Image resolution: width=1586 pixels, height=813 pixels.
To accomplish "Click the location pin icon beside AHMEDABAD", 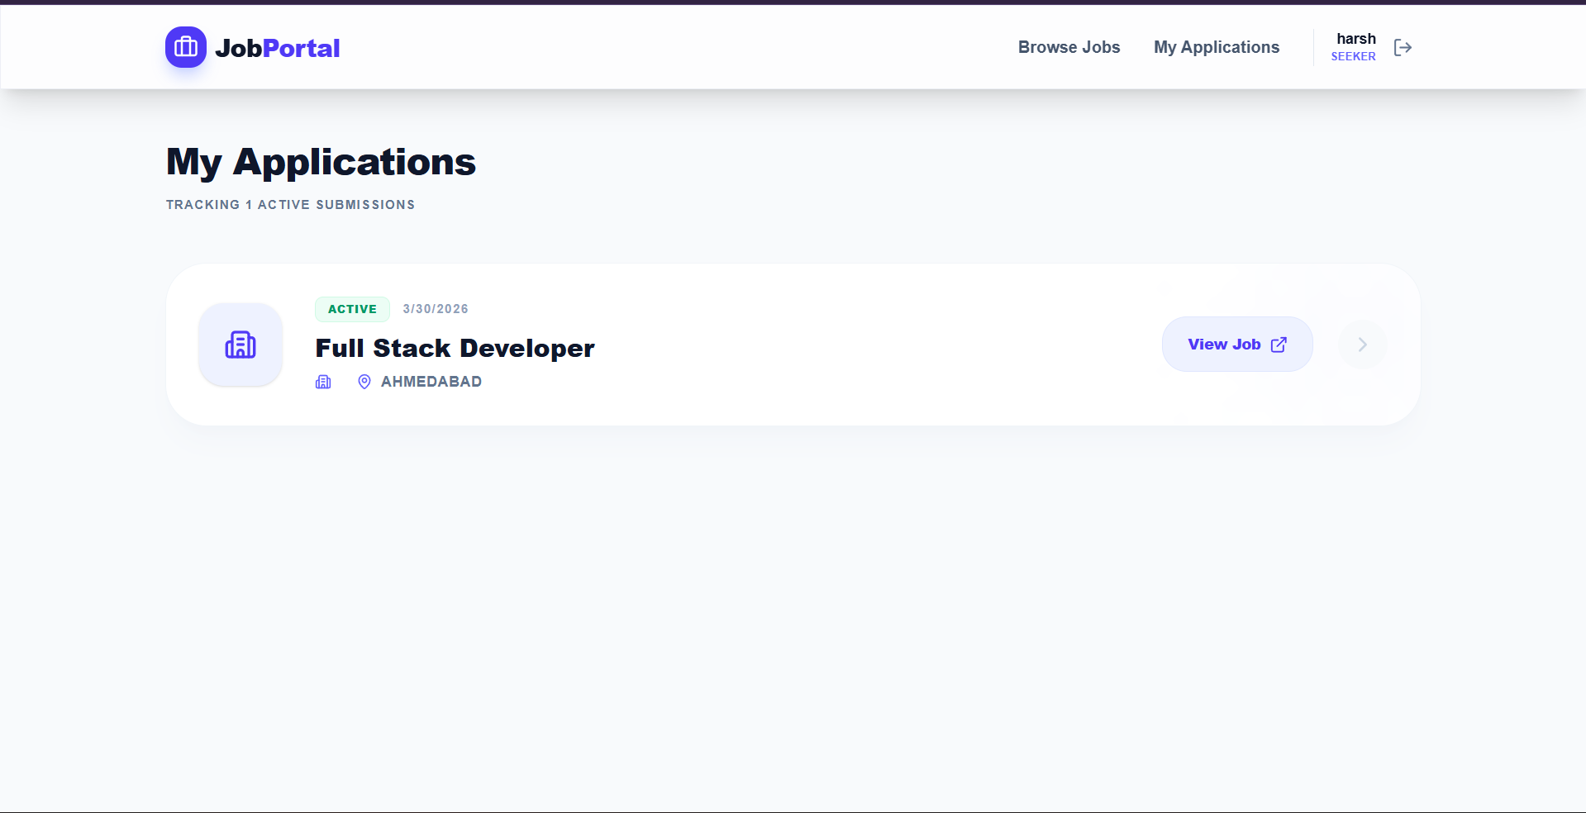I will 364,382.
